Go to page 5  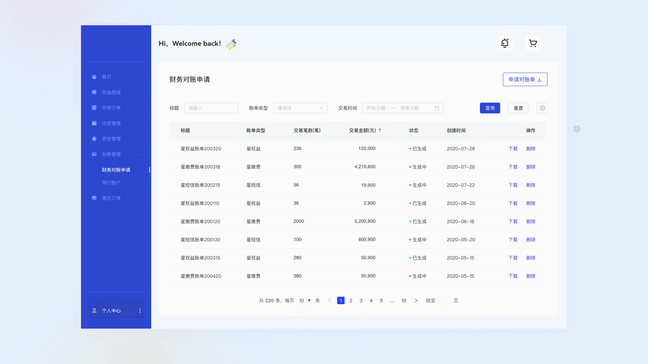pyautogui.click(x=381, y=300)
